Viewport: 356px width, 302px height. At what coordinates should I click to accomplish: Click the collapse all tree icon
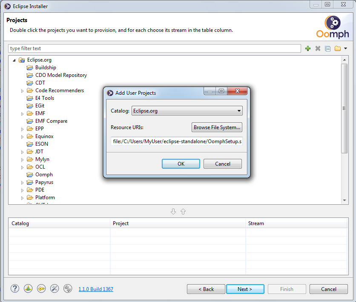tap(327, 48)
